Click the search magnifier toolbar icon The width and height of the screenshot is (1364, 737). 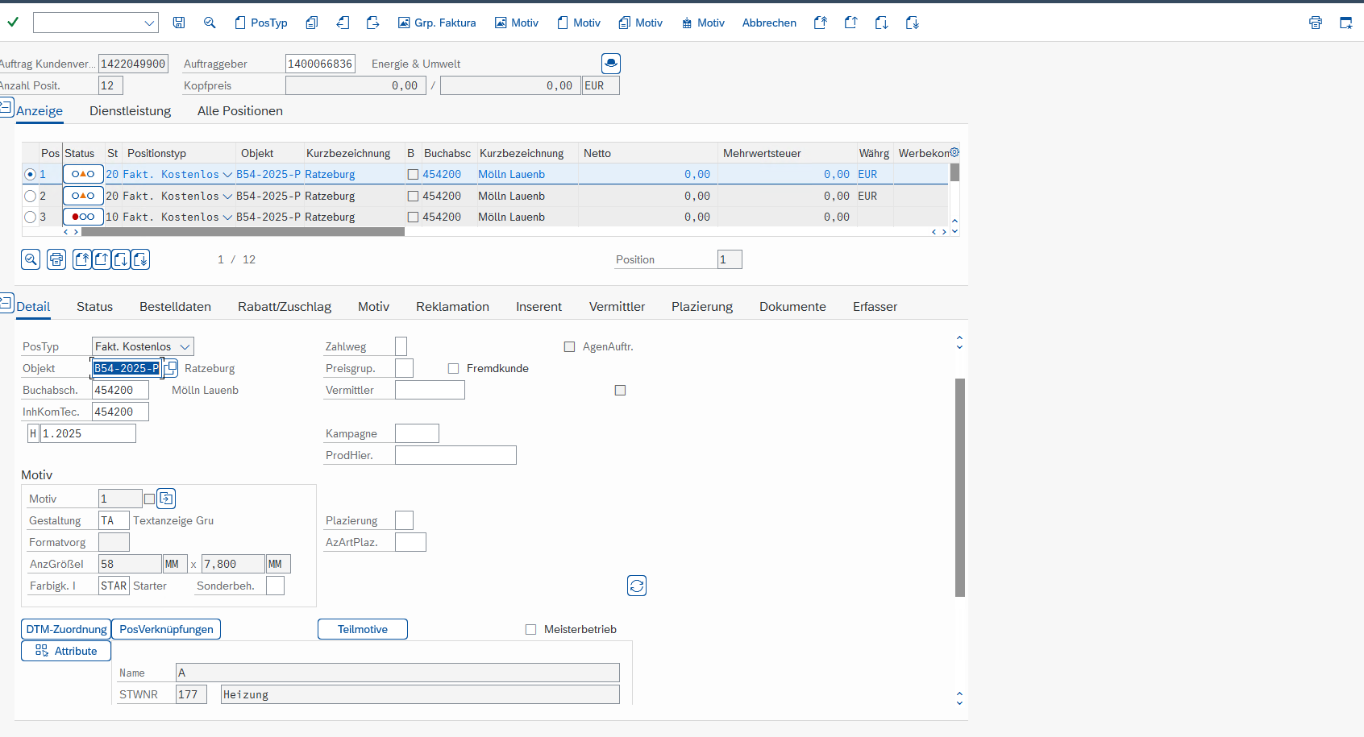pyautogui.click(x=210, y=23)
